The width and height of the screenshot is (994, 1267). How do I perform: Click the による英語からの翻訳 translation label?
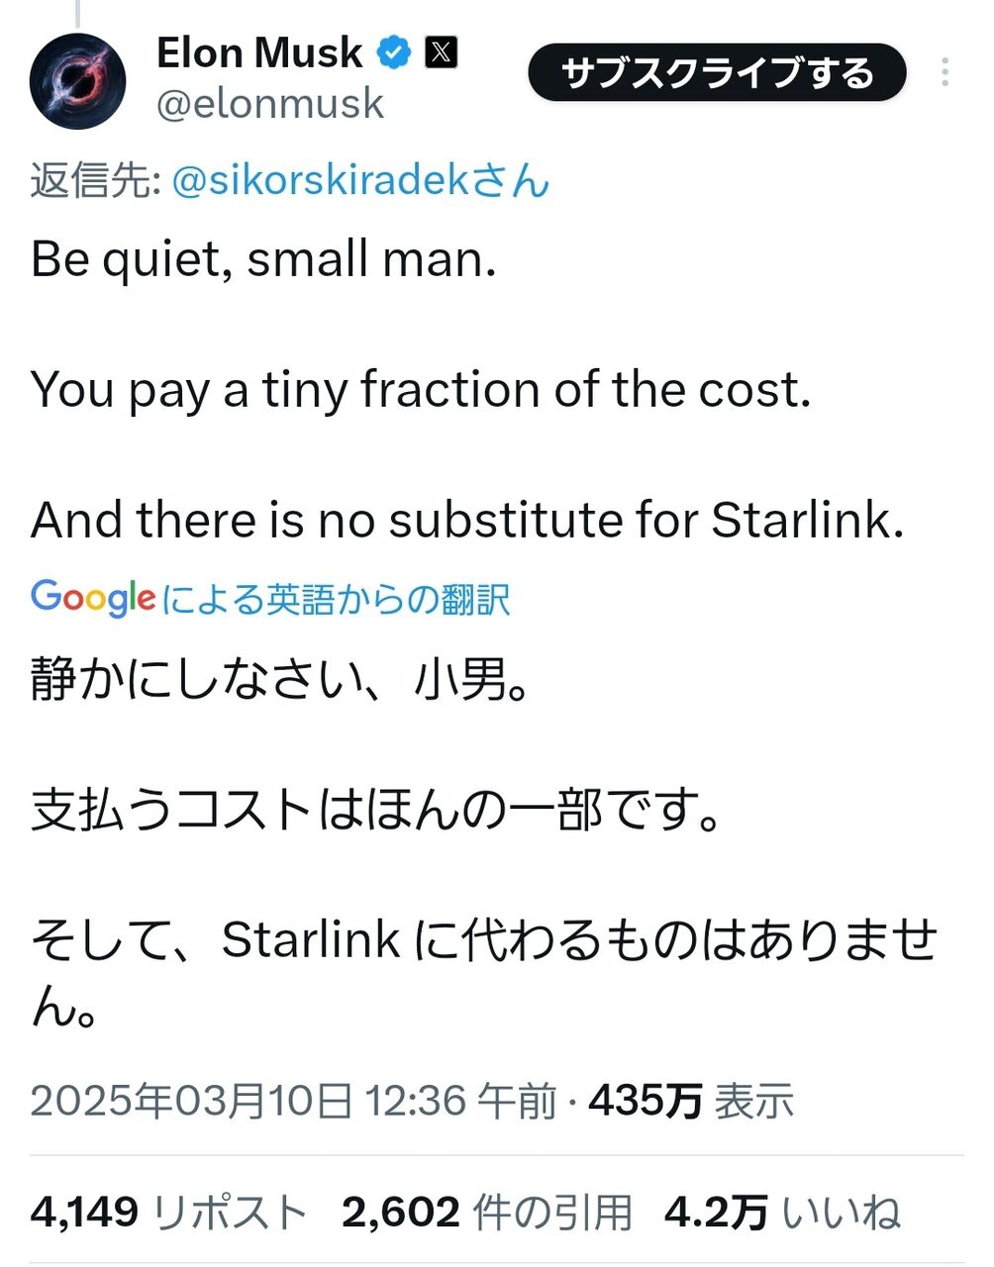pyautogui.click(x=337, y=599)
